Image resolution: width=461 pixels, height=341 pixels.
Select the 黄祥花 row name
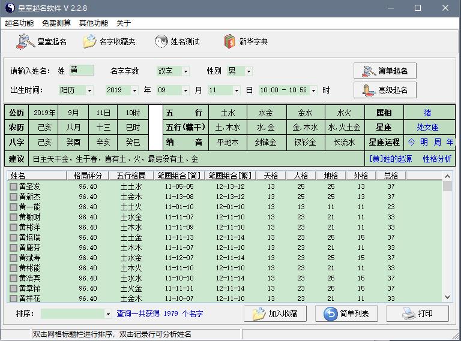point(29,298)
